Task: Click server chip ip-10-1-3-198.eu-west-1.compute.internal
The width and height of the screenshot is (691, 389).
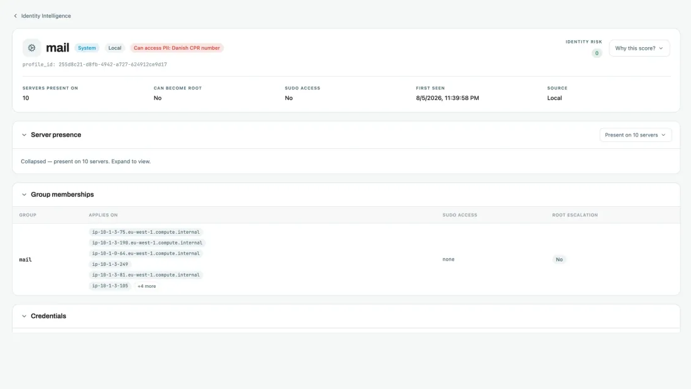Action: pos(147,243)
